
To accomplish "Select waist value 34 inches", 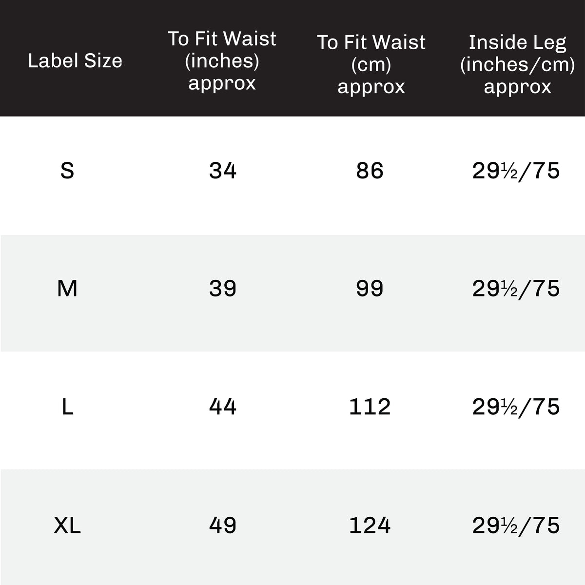I will (223, 171).
